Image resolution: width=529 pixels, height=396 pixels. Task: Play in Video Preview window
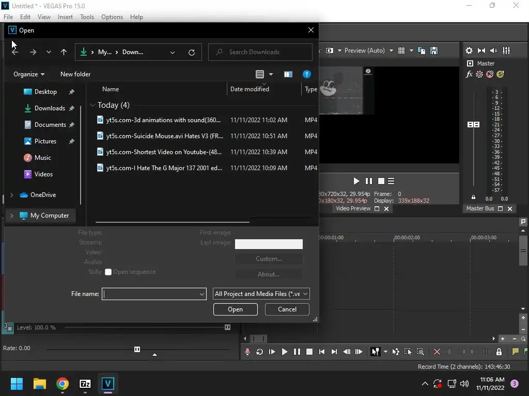click(356, 181)
